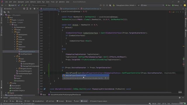
Task: Click the locate file target icon in Solution panel
Action: point(24,9)
